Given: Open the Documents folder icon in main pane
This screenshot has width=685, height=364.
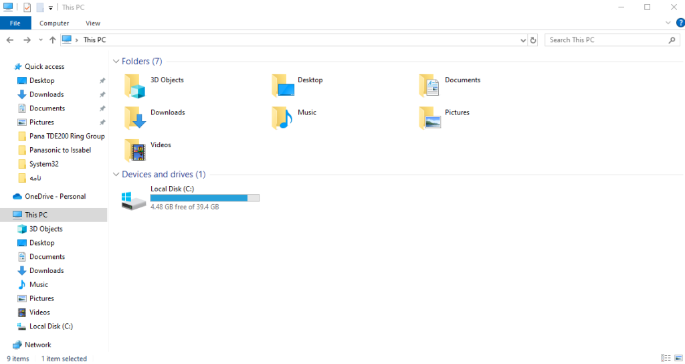Looking at the screenshot, I should point(429,86).
